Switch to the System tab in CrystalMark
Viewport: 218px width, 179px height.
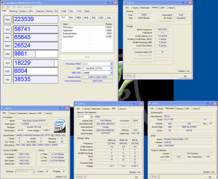tap(23, 11)
